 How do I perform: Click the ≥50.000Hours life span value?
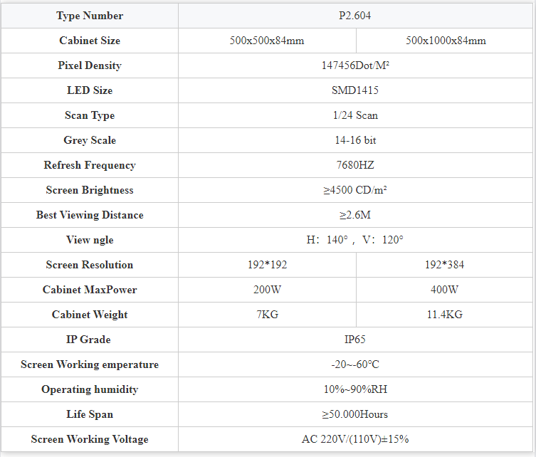[354, 414]
